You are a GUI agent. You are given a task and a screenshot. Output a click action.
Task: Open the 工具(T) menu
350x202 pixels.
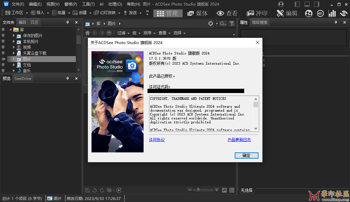88,4
